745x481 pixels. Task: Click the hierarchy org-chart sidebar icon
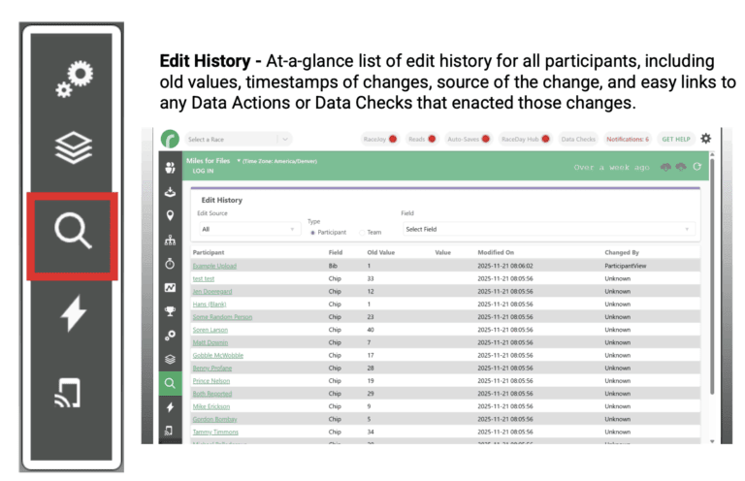point(170,239)
